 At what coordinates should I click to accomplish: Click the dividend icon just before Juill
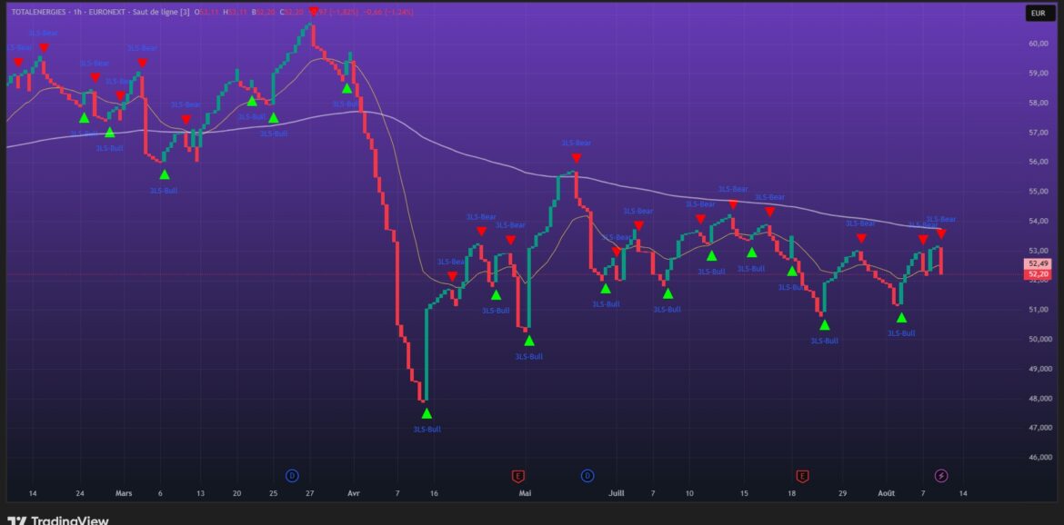[x=587, y=475]
